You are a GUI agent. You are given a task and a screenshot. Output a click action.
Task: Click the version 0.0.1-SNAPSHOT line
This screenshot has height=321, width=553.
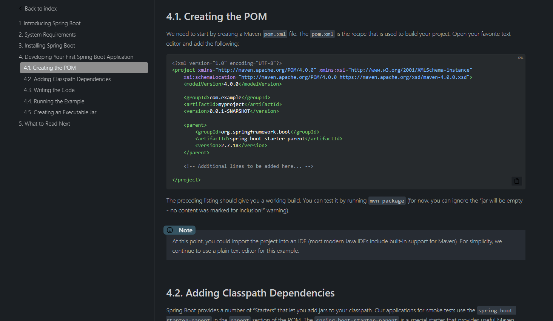click(231, 111)
